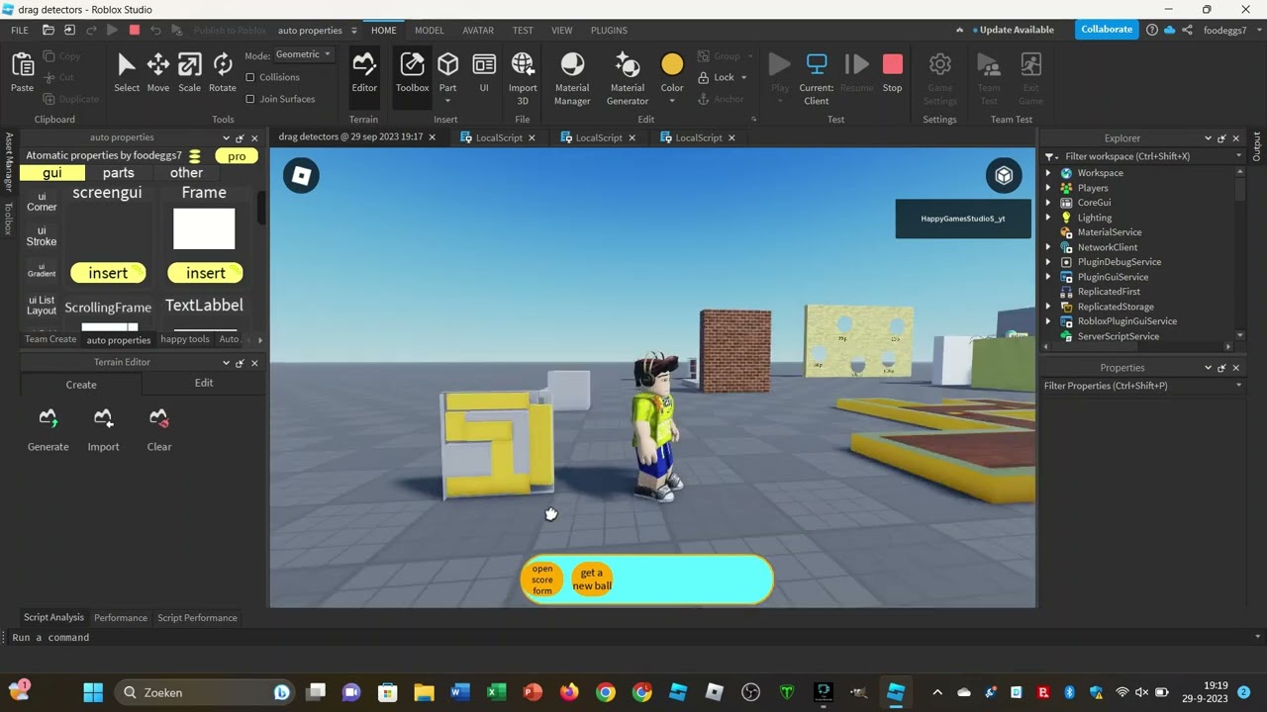Select ui Gradient in auto properties
This screenshot has height=712, width=1267.
42,270
